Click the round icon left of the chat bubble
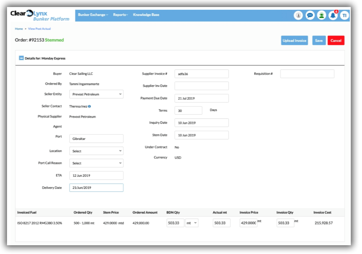This screenshot has width=362, height=254. tap(298, 15)
